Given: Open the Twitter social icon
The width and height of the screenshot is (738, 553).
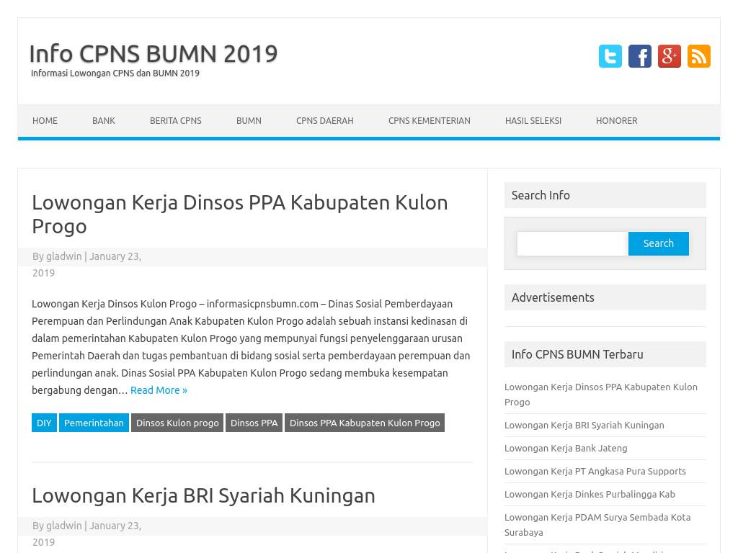Looking at the screenshot, I should click(610, 56).
